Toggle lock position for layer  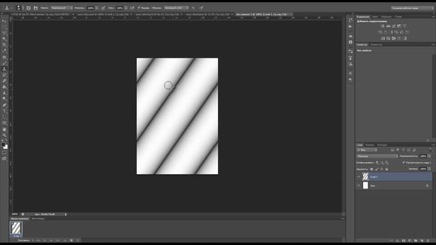381,169
